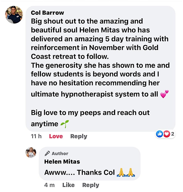Reply to Col Barrow's comment
183x192 pixels.
79,136
